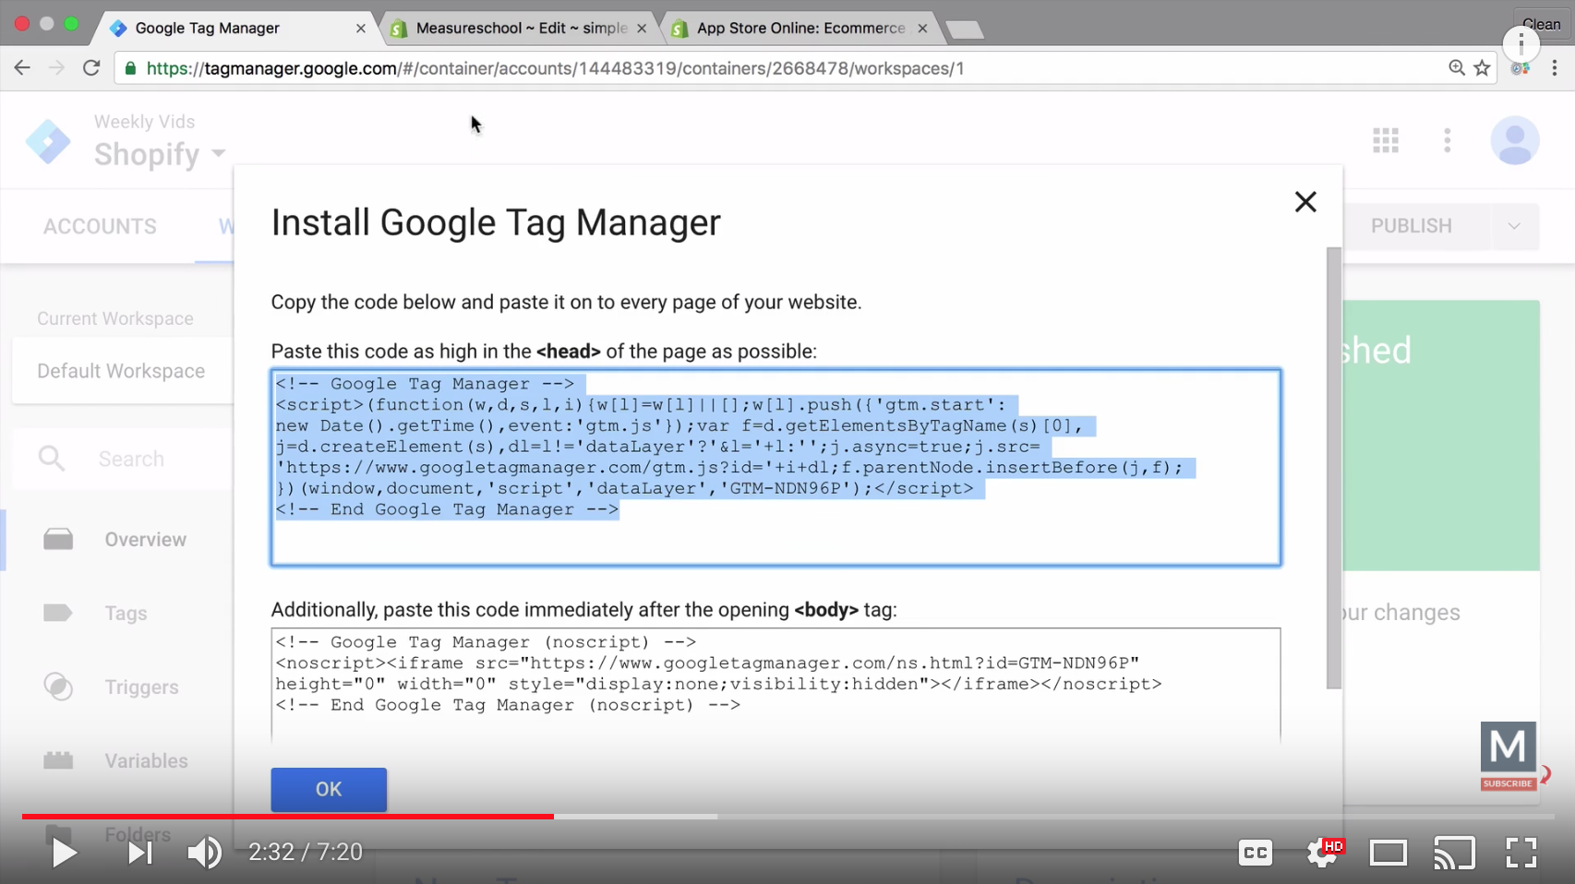The height and width of the screenshot is (884, 1575).
Task: Click the secure padlock icon
Action: click(x=130, y=68)
